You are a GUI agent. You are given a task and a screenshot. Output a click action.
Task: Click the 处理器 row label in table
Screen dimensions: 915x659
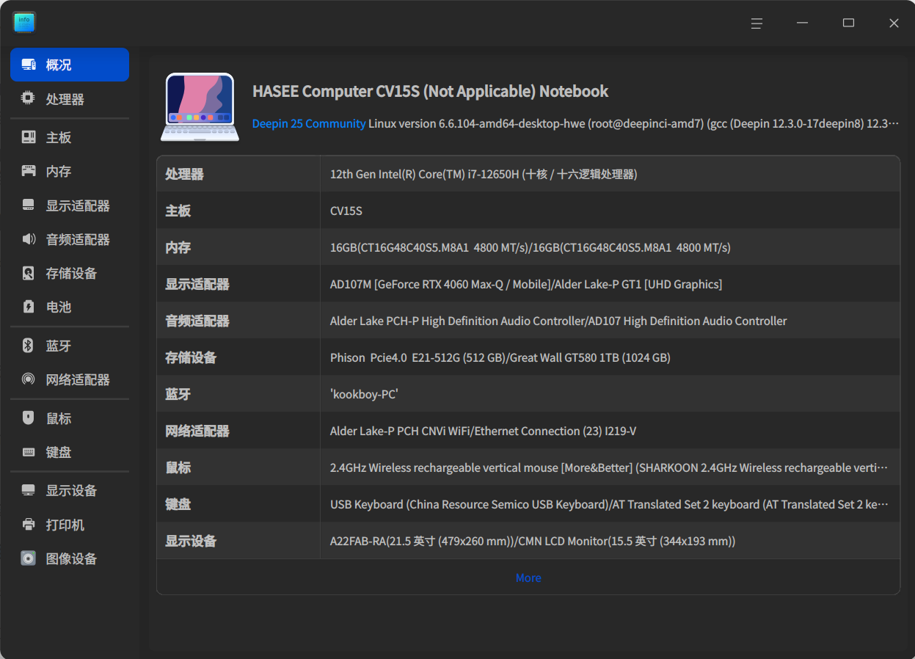(184, 174)
